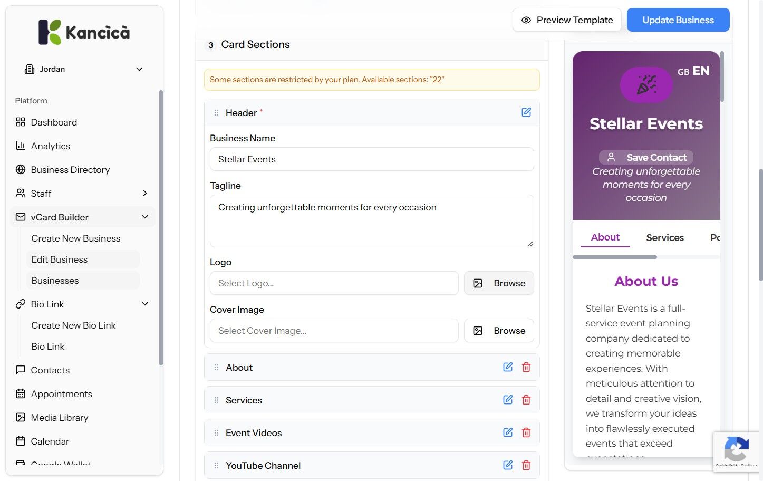Image resolution: width=763 pixels, height=481 pixels.
Task: Open the Media Library page
Action: (x=59, y=418)
